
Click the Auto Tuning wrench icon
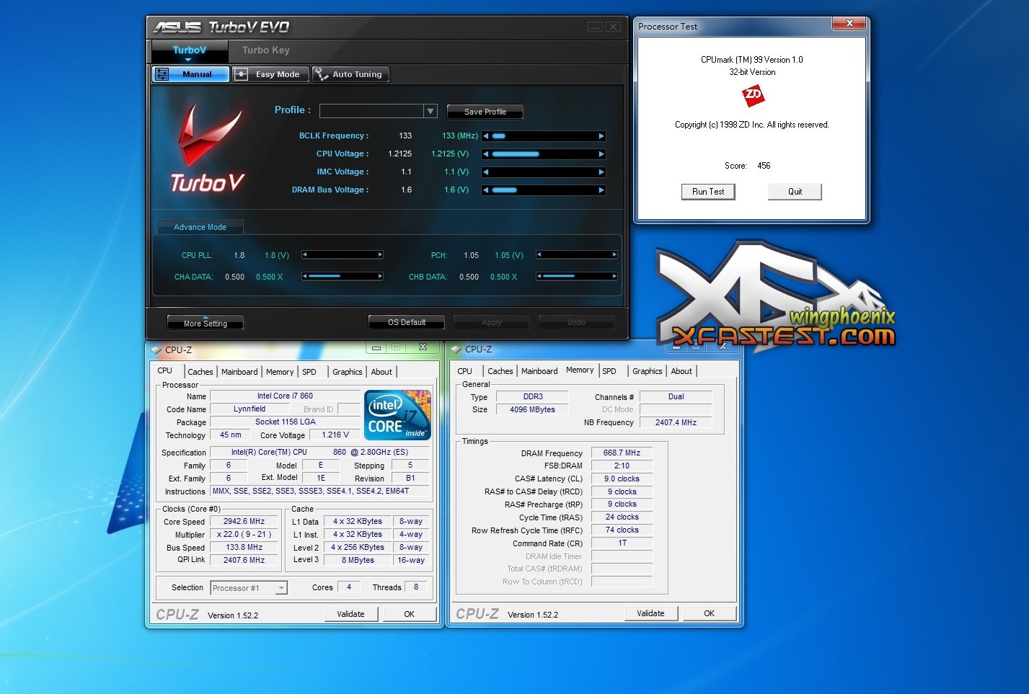tap(321, 74)
